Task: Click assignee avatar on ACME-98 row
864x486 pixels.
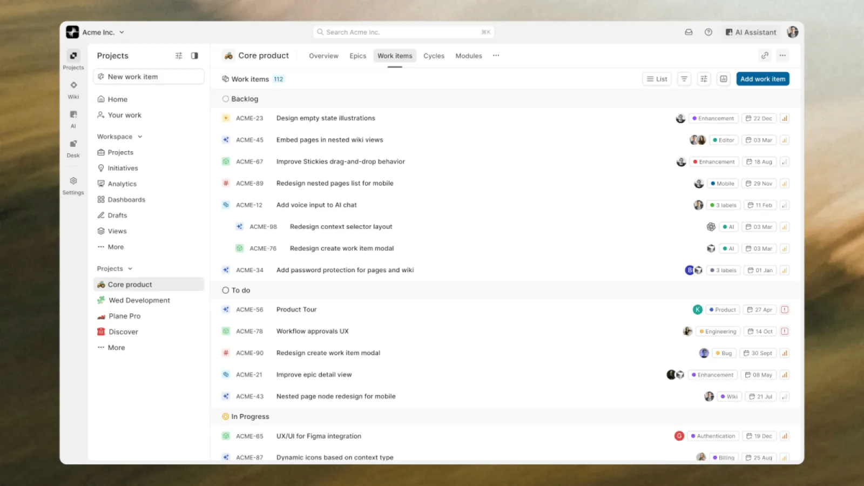Action: coord(711,227)
